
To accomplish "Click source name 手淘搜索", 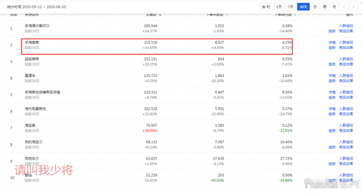I will (32, 43).
